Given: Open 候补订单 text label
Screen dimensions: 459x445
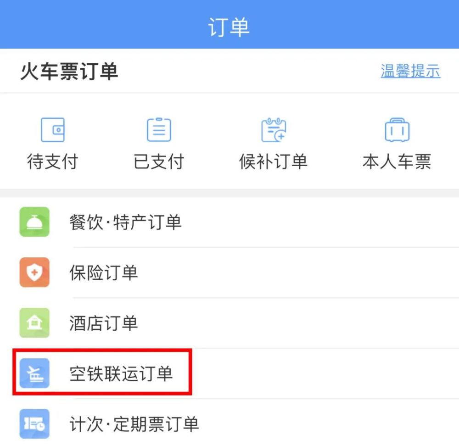Looking at the screenshot, I should click(273, 161).
